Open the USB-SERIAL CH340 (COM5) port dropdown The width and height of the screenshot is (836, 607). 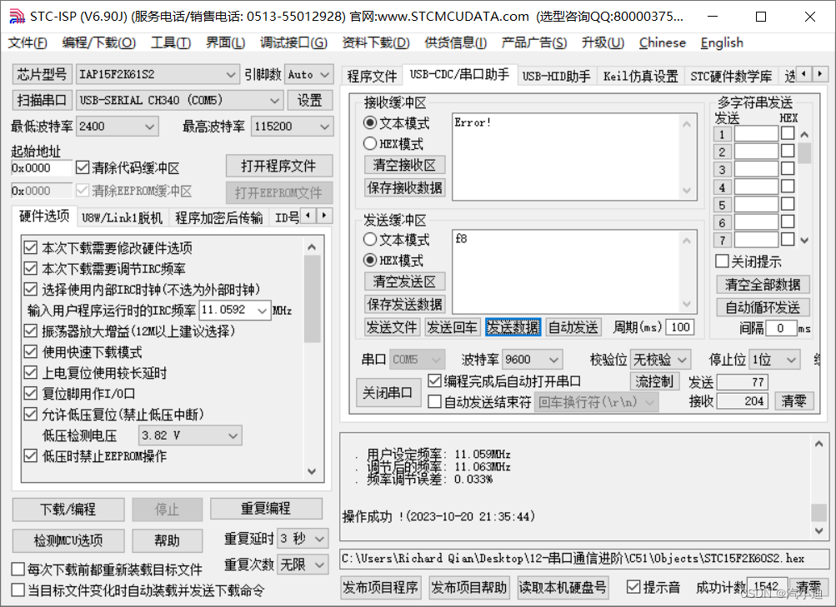pos(179,100)
